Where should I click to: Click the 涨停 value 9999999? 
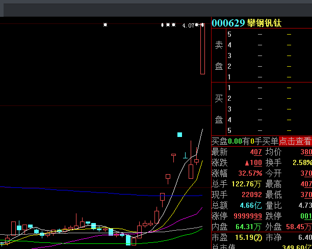pos(248,216)
